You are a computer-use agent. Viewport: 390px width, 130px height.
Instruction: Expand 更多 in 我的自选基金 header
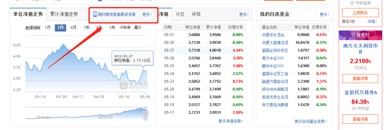click(x=324, y=14)
